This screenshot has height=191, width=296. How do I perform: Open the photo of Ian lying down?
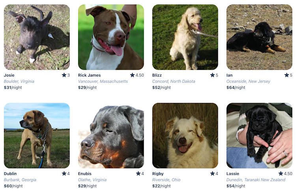[259, 37]
